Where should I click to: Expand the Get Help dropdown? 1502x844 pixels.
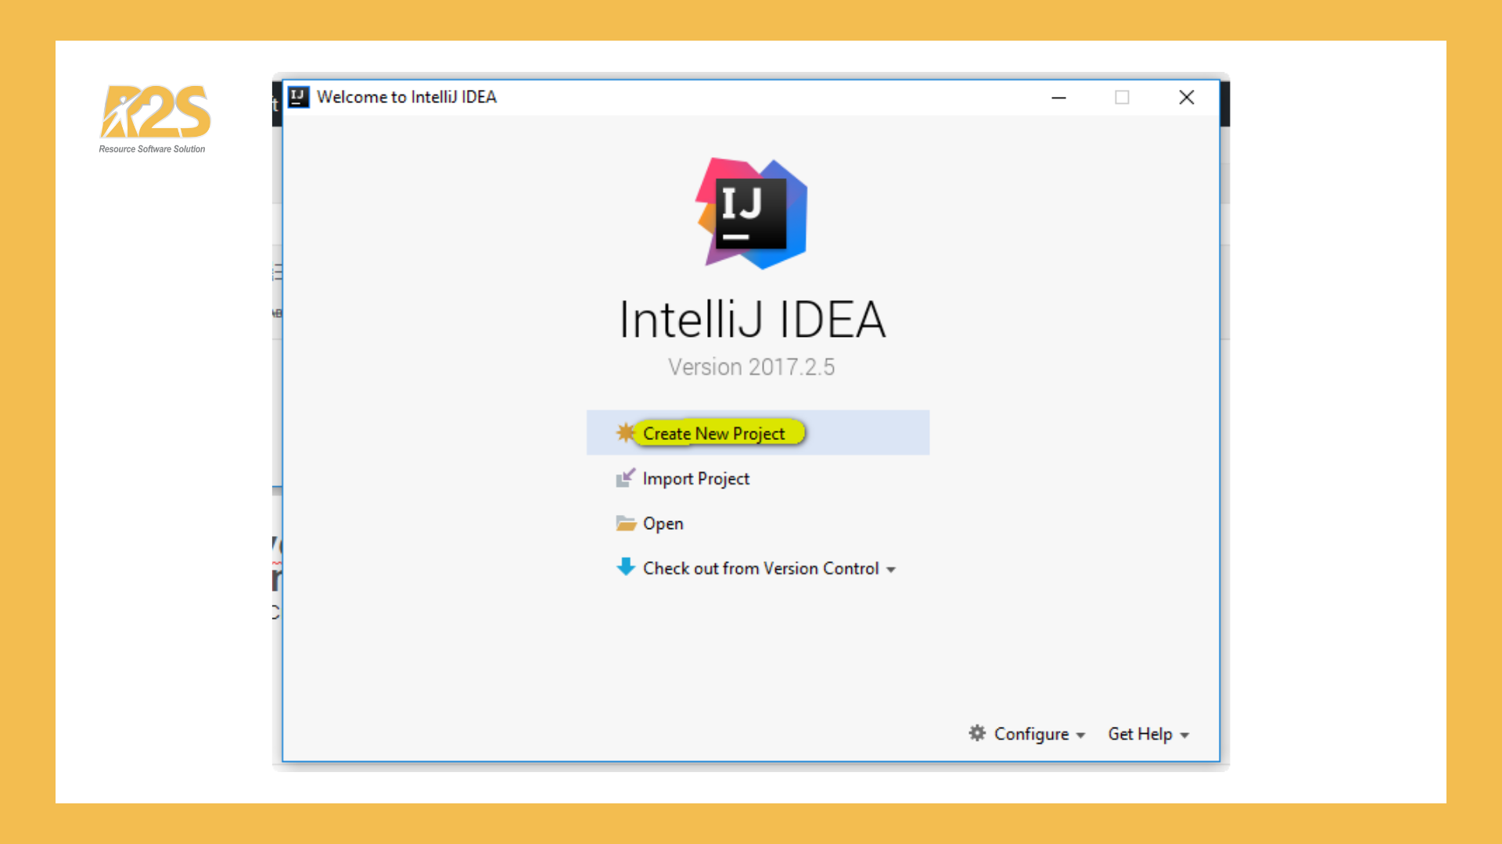click(1140, 734)
